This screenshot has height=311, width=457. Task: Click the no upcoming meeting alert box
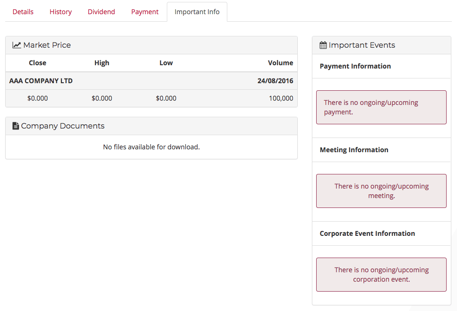381,191
